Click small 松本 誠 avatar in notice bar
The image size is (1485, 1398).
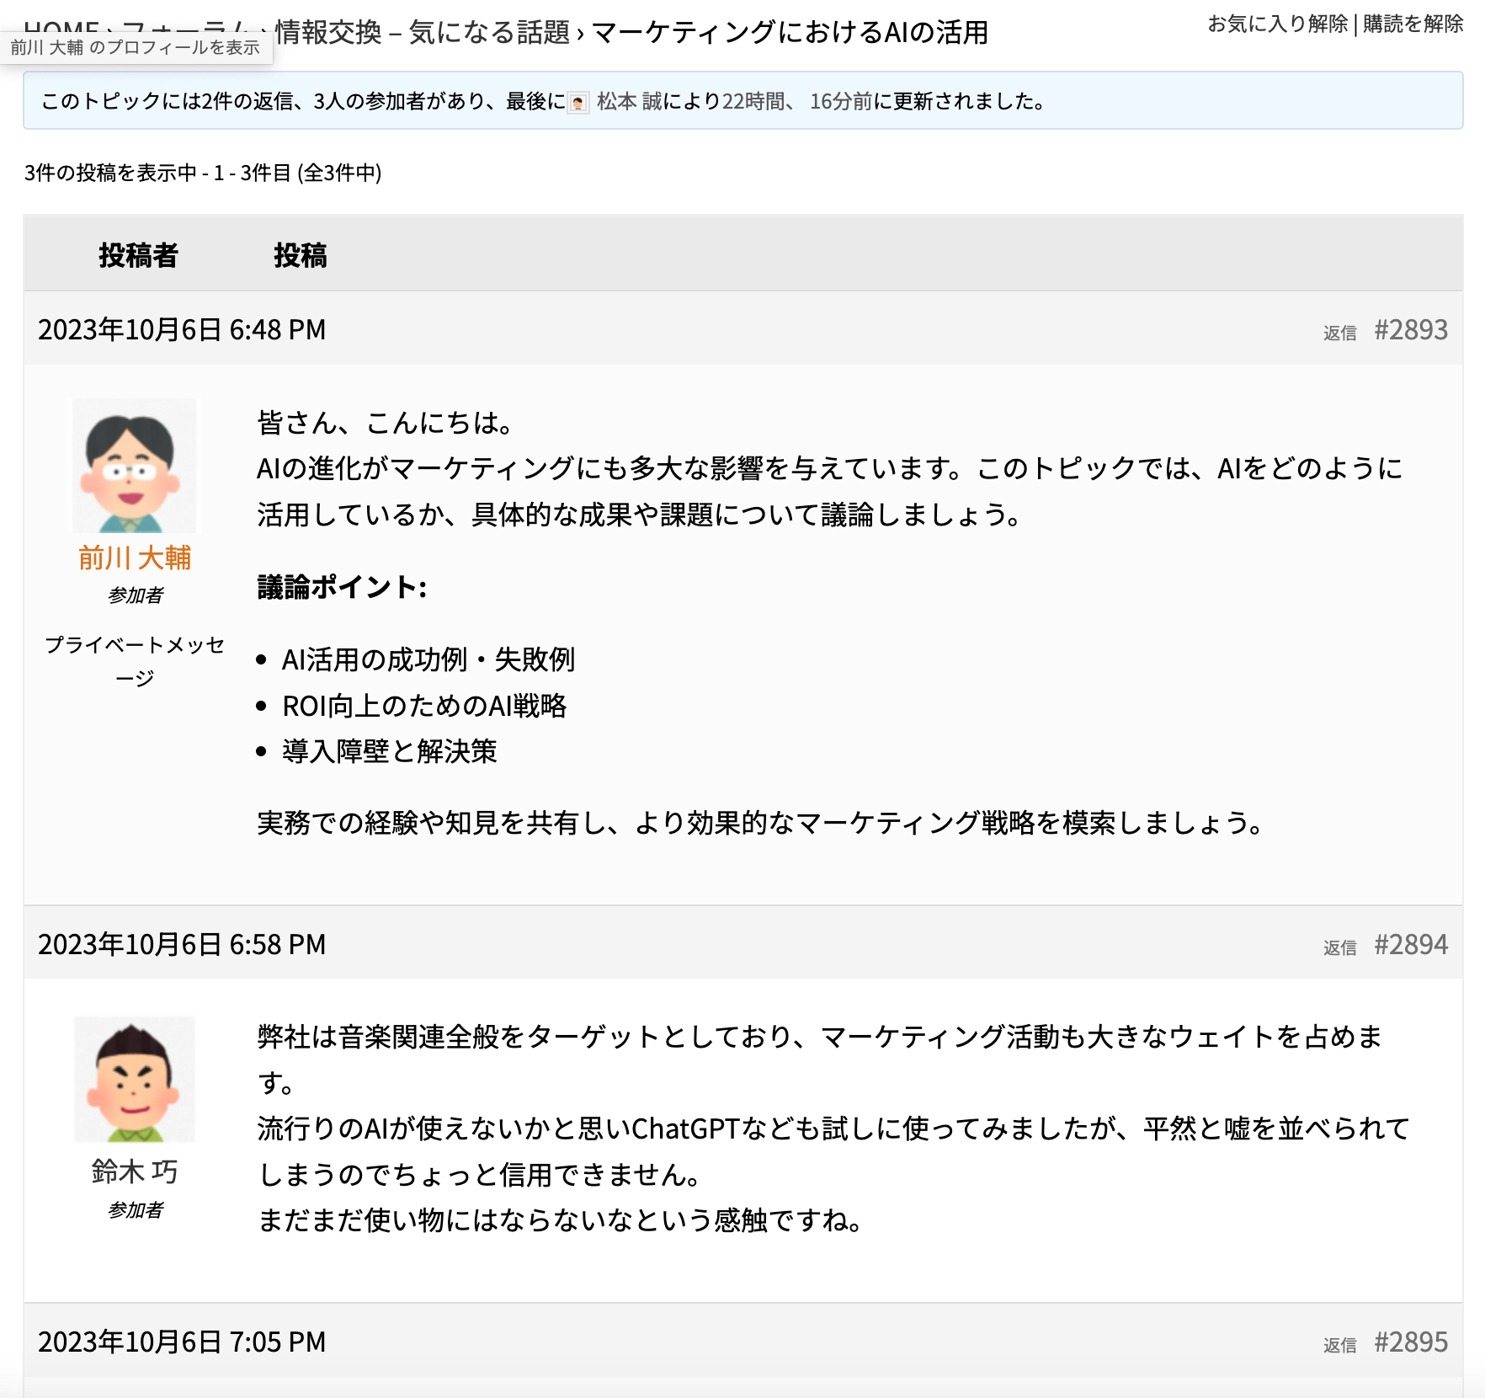pos(578,103)
